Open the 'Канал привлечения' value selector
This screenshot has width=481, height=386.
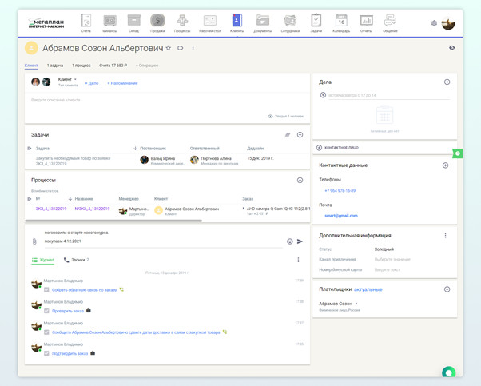pos(392,259)
